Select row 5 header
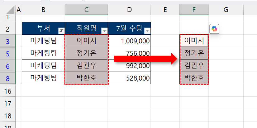Image resolution: width=257 pixels, height=128 pixels. 8,54
